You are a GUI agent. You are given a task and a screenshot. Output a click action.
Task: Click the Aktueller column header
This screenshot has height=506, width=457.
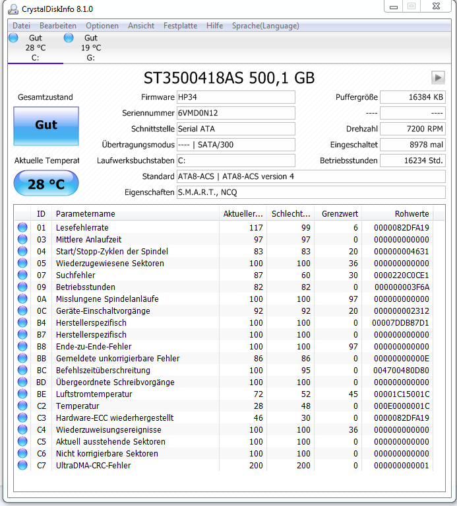point(243,213)
